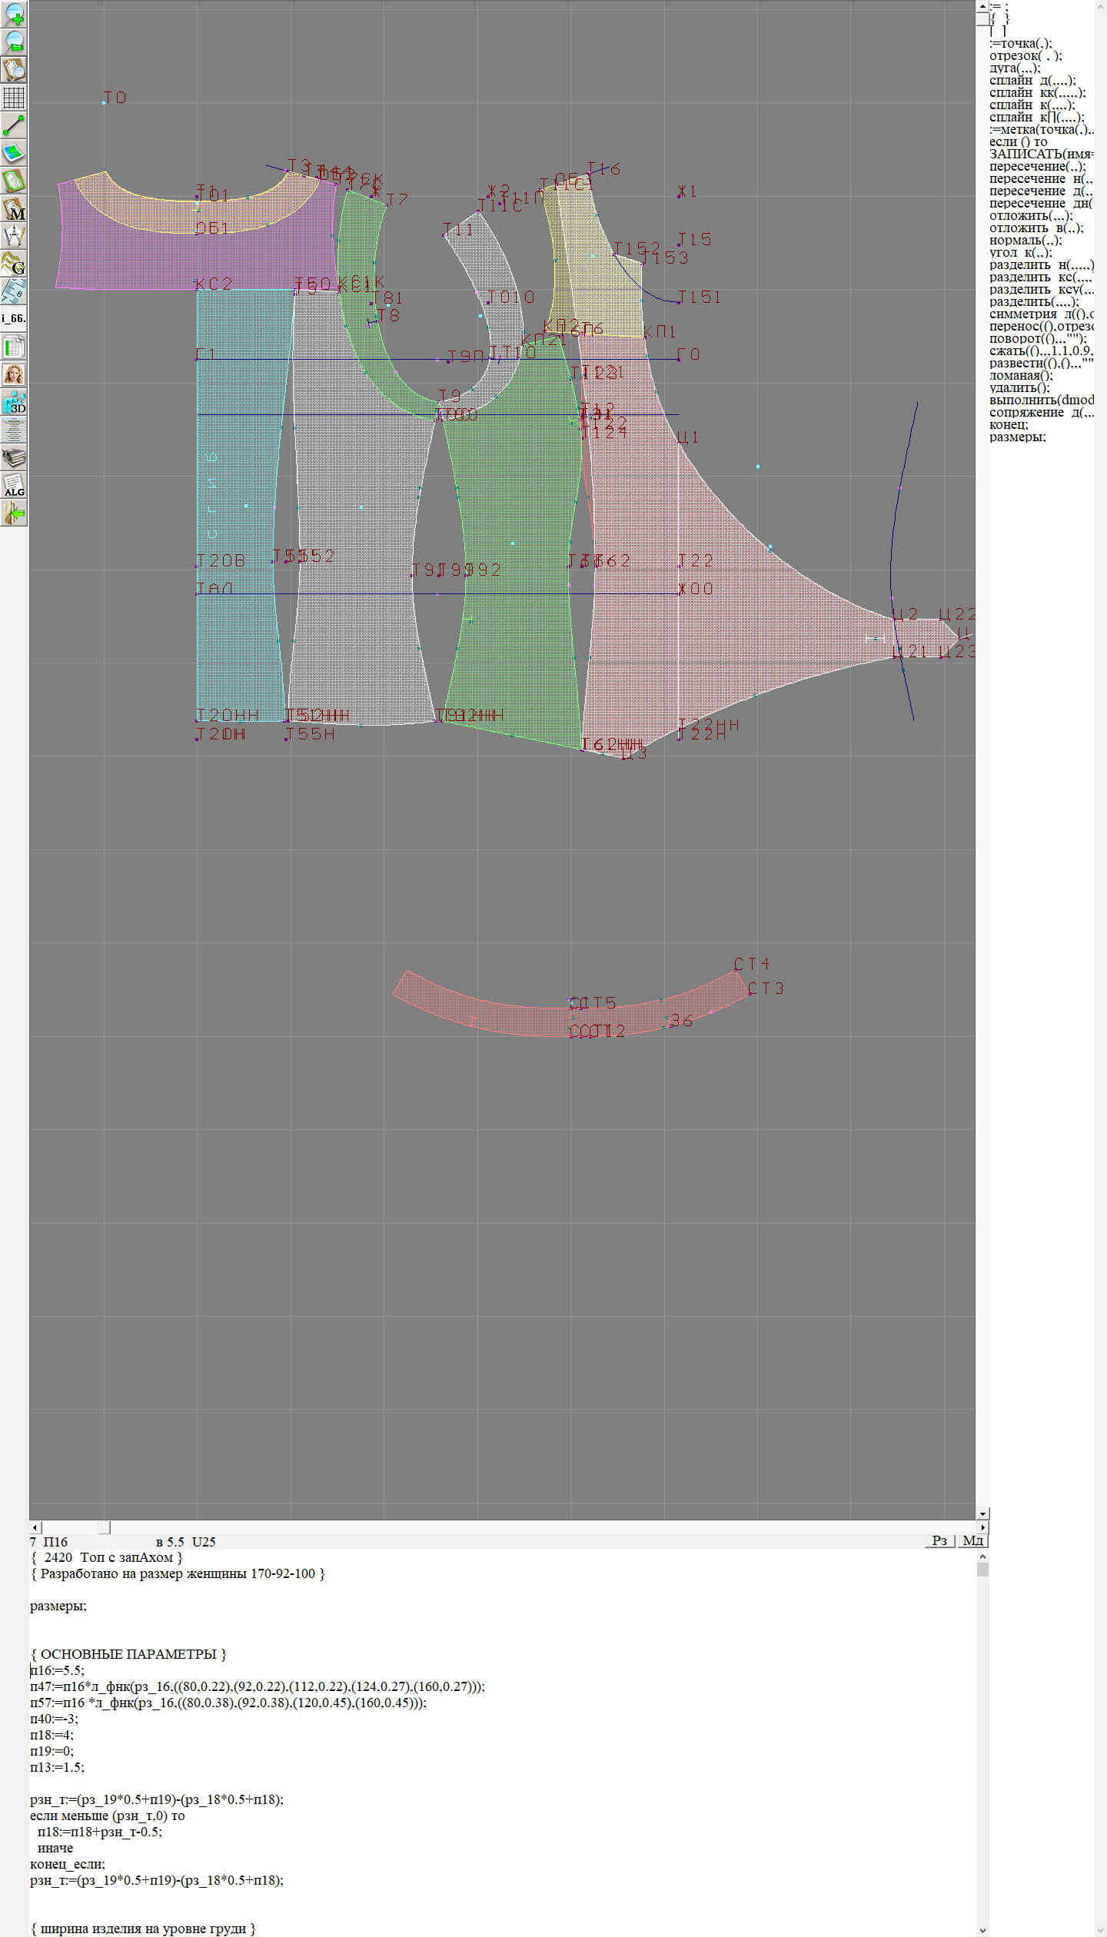Click the zoom in magnifier icon
This screenshot has height=1937, width=1107.
click(x=14, y=15)
